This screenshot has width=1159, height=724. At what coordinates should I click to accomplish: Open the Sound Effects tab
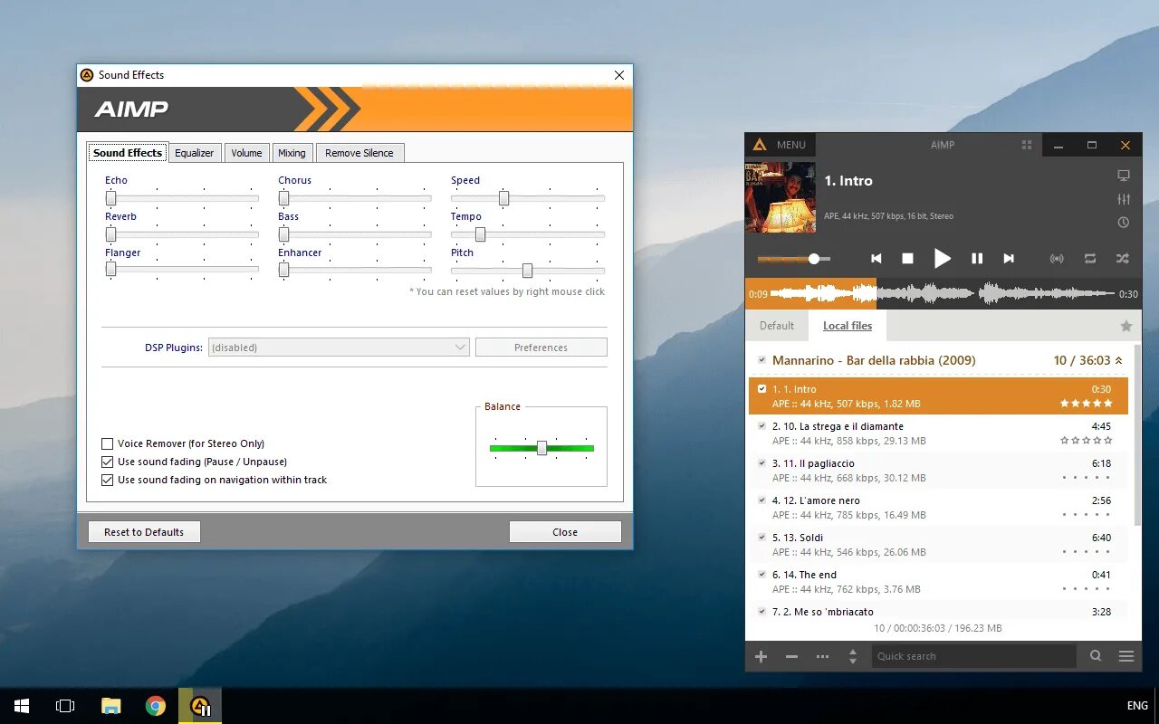128,153
